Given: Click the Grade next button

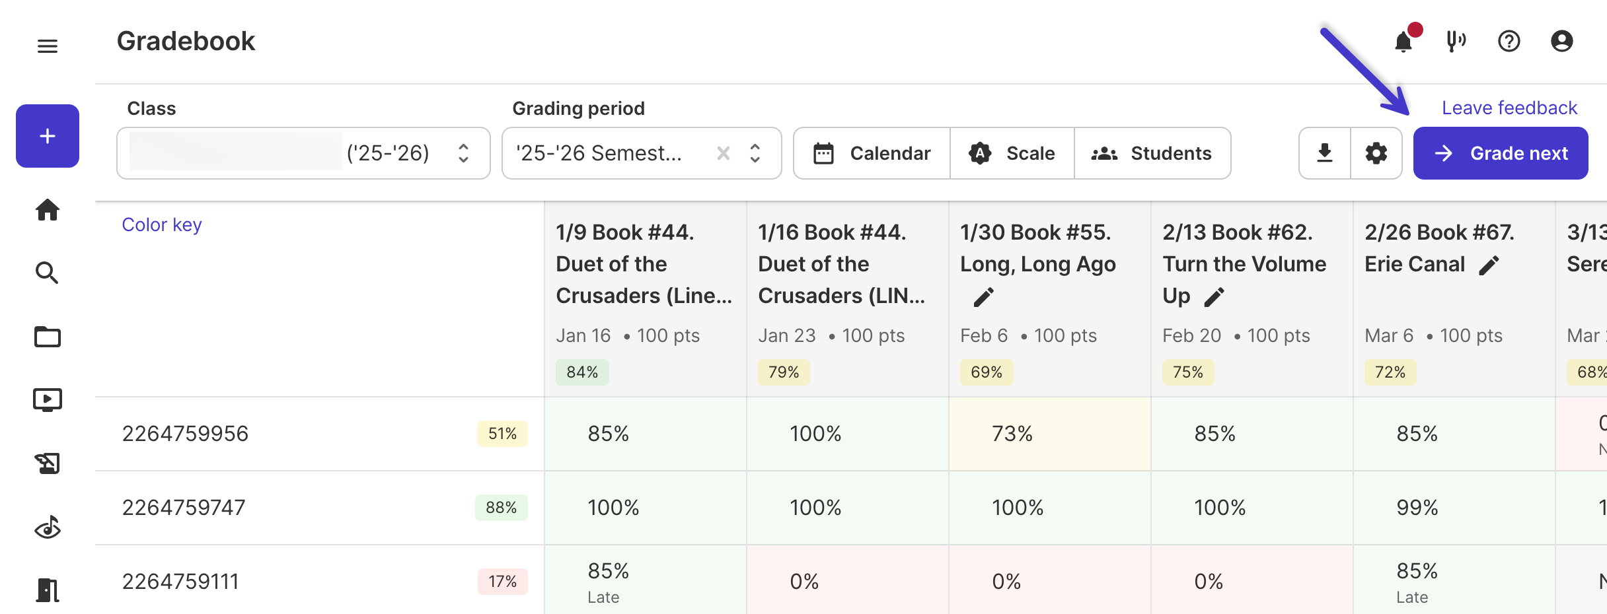Looking at the screenshot, I should pyautogui.click(x=1501, y=153).
